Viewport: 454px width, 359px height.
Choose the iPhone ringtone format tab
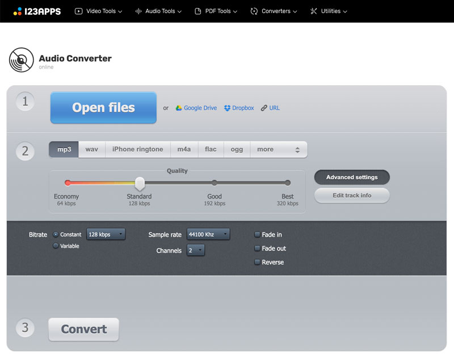tap(138, 150)
